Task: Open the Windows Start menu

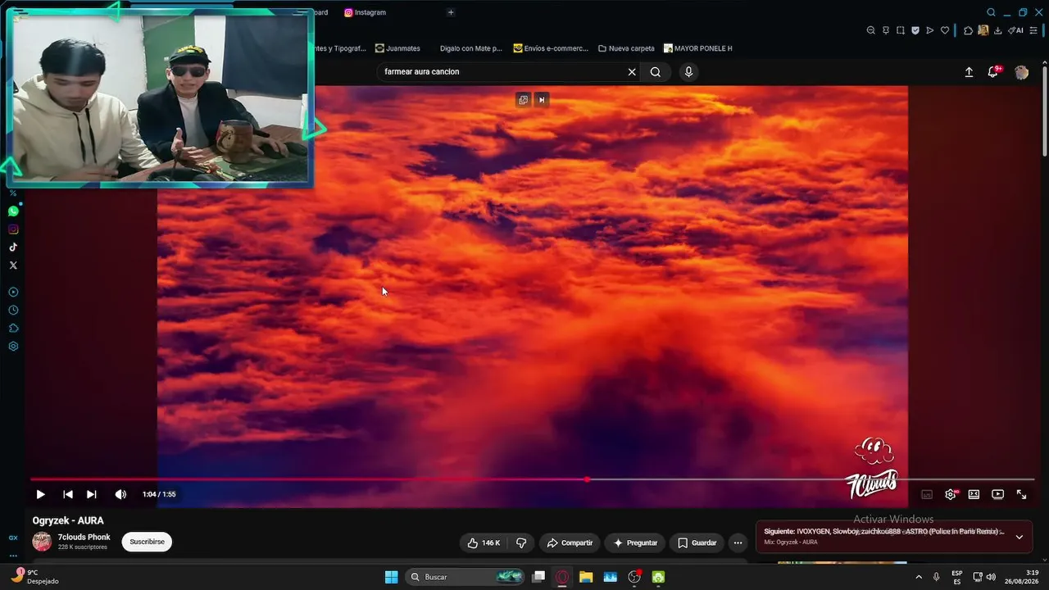Action: [x=391, y=577]
